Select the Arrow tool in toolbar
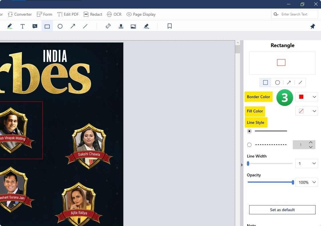 (x=73, y=26)
